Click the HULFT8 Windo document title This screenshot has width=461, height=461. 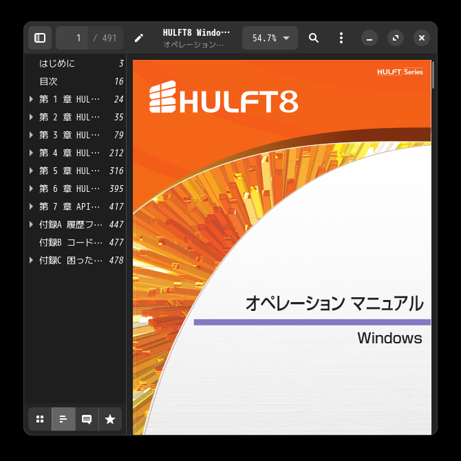point(196,32)
